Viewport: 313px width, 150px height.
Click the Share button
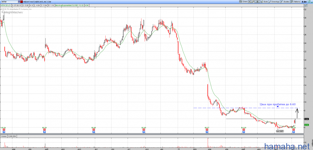[x=244, y=2]
